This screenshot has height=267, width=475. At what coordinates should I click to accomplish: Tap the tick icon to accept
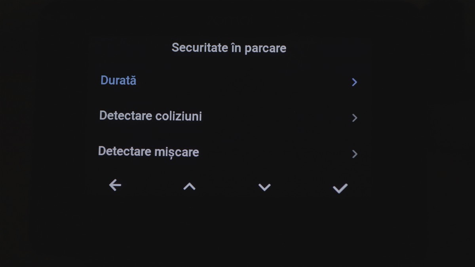(x=340, y=188)
